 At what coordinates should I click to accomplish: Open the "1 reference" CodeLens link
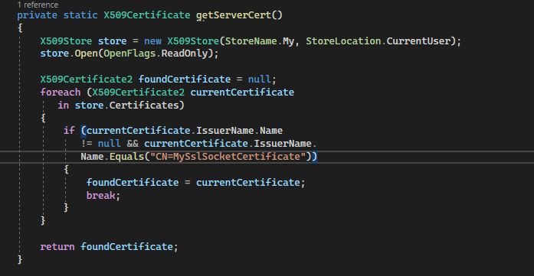pyautogui.click(x=38, y=5)
